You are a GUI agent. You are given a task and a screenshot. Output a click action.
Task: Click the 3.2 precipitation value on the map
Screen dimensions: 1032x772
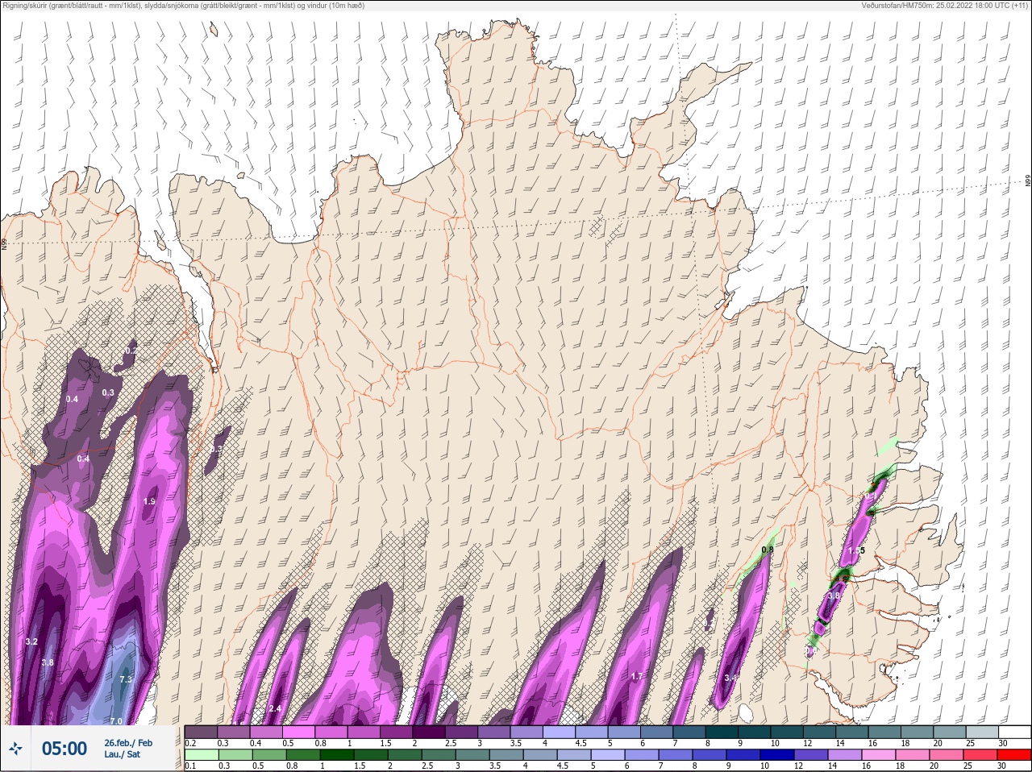pos(31,641)
